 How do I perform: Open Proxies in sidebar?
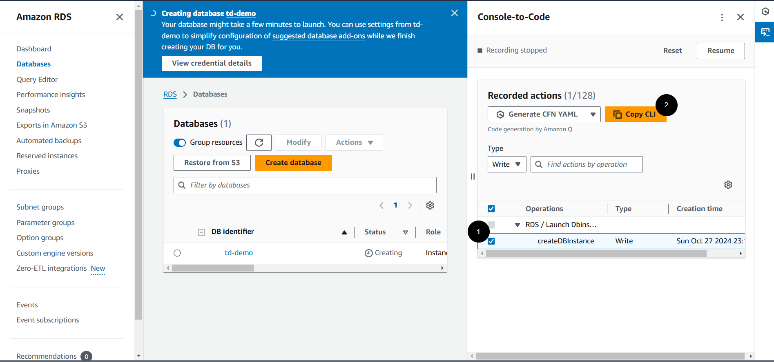(28, 171)
